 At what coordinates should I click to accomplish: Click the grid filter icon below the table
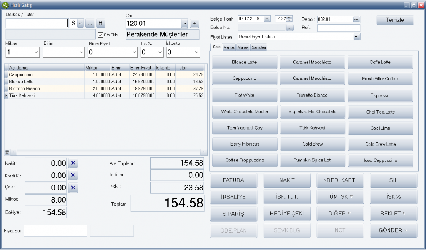7,152
